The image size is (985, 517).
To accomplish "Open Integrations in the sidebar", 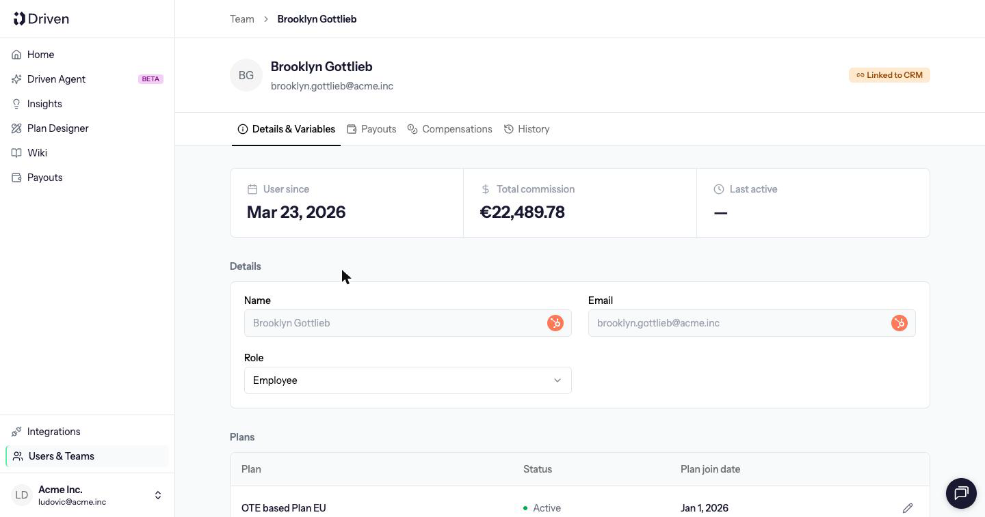I will 87,432.
